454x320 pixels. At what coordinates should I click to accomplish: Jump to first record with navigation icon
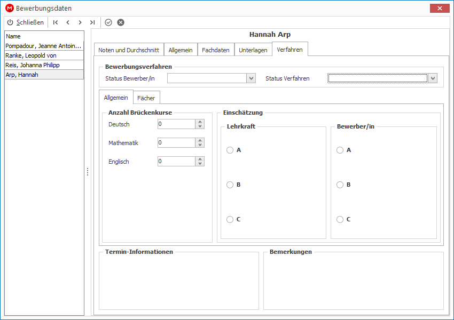[x=56, y=22]
